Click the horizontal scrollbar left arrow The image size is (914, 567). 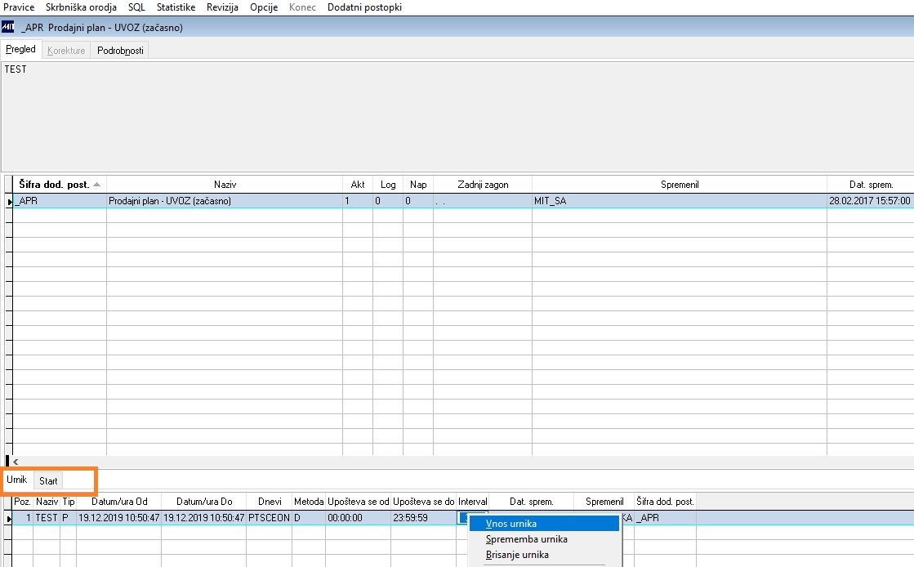[16, 462]
